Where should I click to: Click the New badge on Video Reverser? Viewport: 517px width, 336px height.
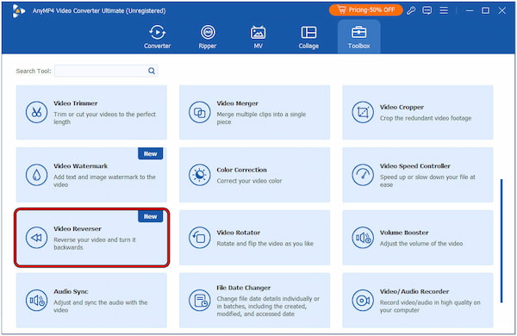150,216
